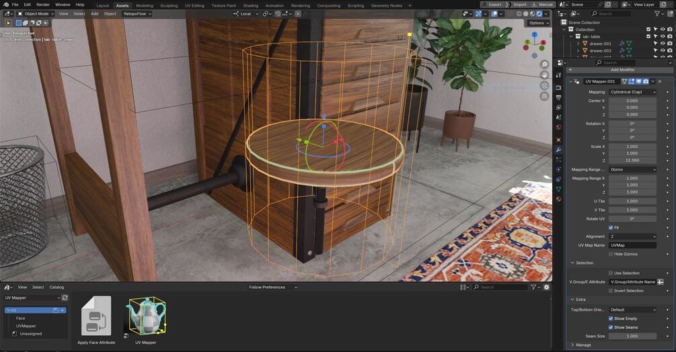Toggle camera view icon in viewport
The height and width of the screenshot is (352, 676).
tap(545, 85)
